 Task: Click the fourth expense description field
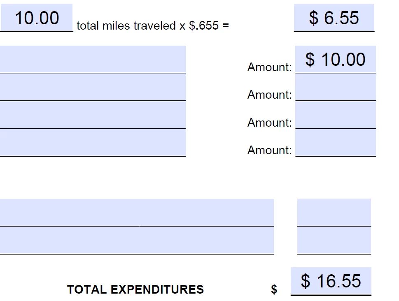pos(93,142)
